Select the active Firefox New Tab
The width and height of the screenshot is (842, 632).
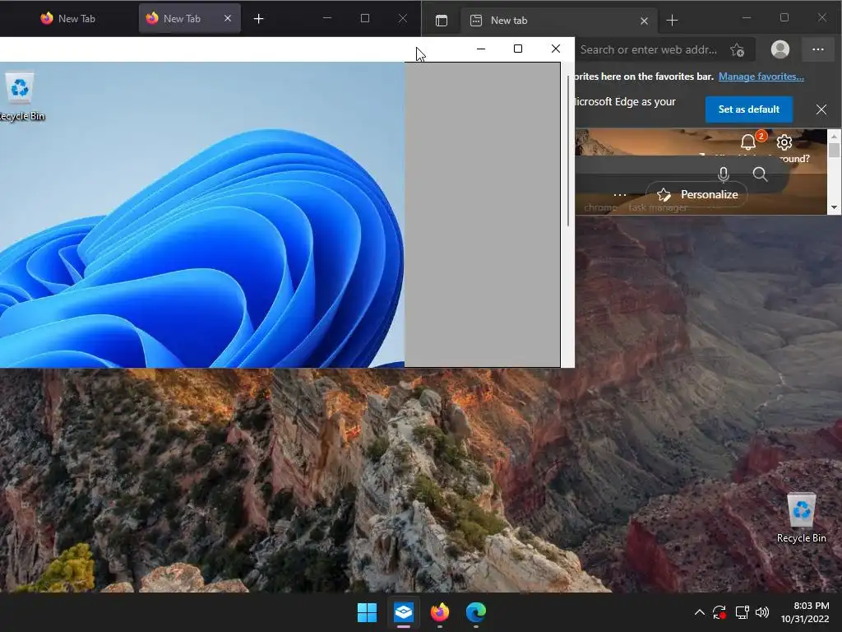(x=189, y=19)
